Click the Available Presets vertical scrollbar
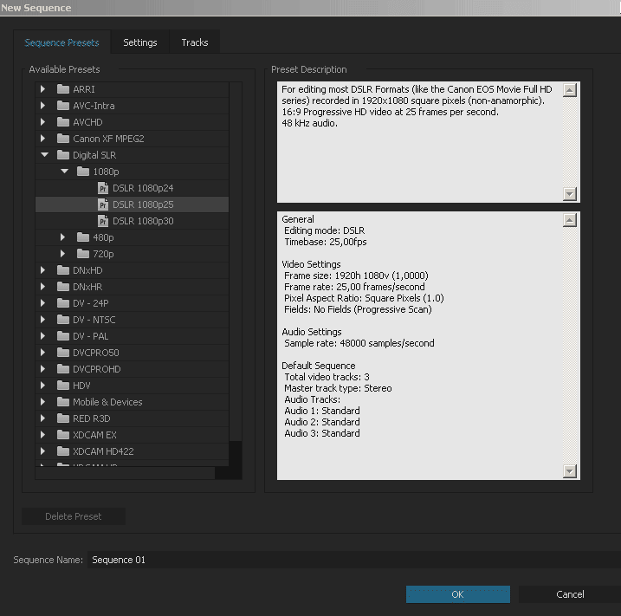The height and width of the screenshot is (616, 621). click(236, 262)
